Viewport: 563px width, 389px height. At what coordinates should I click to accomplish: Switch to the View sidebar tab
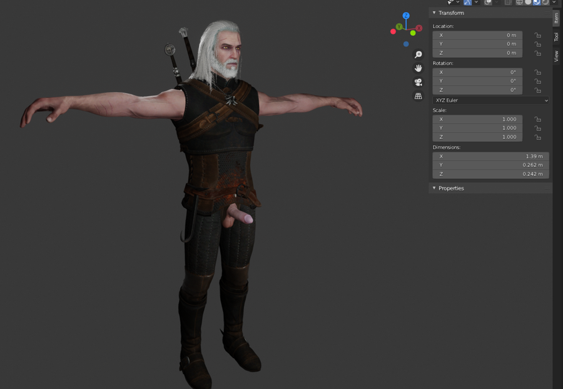coord(556,56)
